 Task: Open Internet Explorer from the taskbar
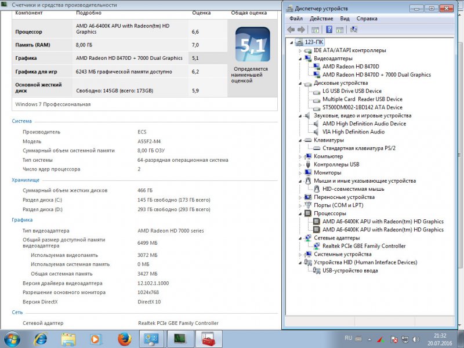[x=40, y=338]
